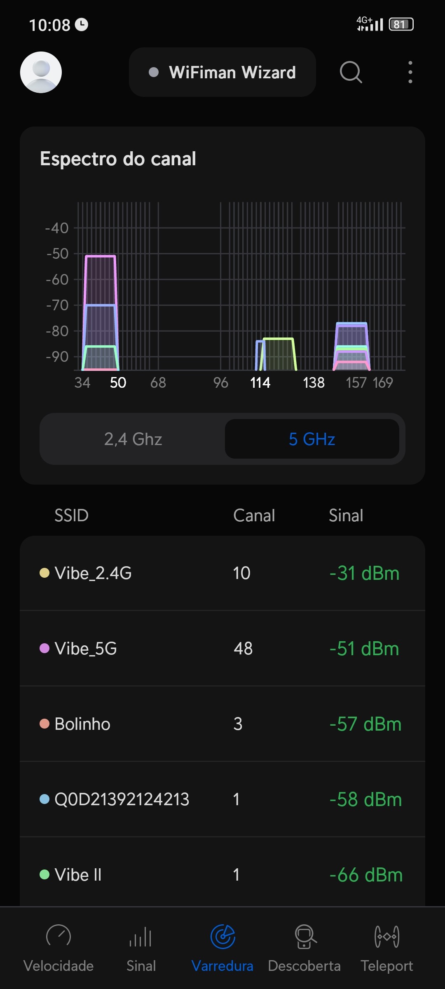Open the Descoberta discovery icon
Viewport: 445px width, 989px height.
(304, 936)
